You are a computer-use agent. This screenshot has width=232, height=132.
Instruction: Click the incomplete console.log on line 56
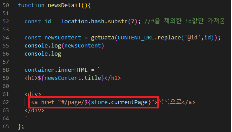point(43,54)
